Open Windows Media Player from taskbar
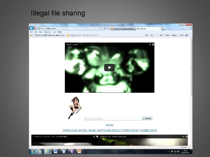Image resolution: width=210 pixels, height=157 pixels. [x=40, y=151]
